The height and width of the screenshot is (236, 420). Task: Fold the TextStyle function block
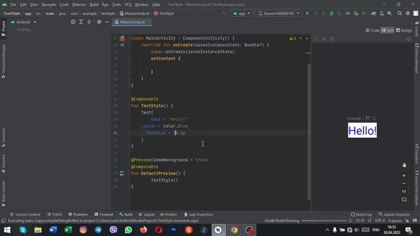pyautogui.click(x=130, y=106)
